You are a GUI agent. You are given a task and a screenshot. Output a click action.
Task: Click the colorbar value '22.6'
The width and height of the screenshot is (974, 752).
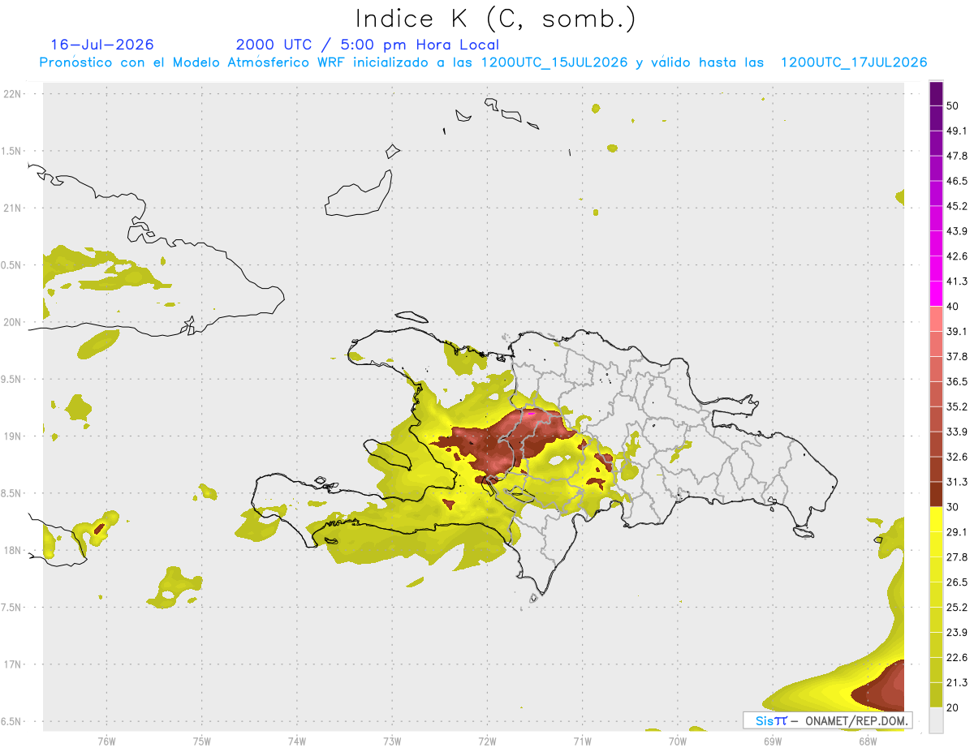tap(957, 658)
